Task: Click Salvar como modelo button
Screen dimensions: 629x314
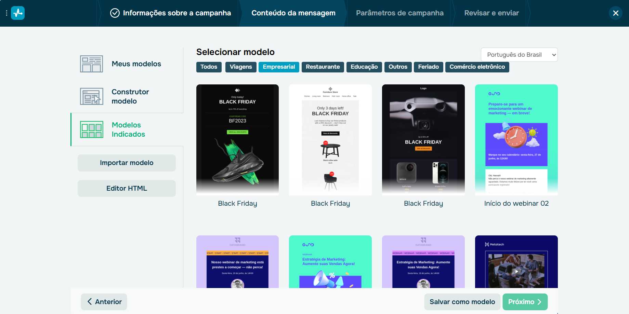Action: (462, 302)
